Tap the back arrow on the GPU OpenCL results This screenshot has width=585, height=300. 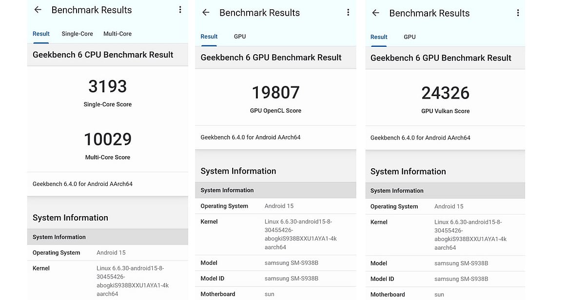coord(205,13)
